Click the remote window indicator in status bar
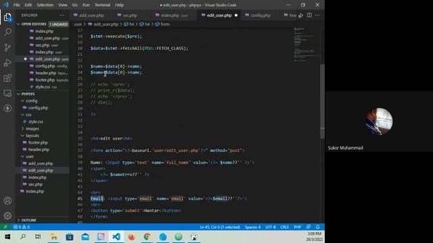This screenshot has height=243, width=433. 5,227
